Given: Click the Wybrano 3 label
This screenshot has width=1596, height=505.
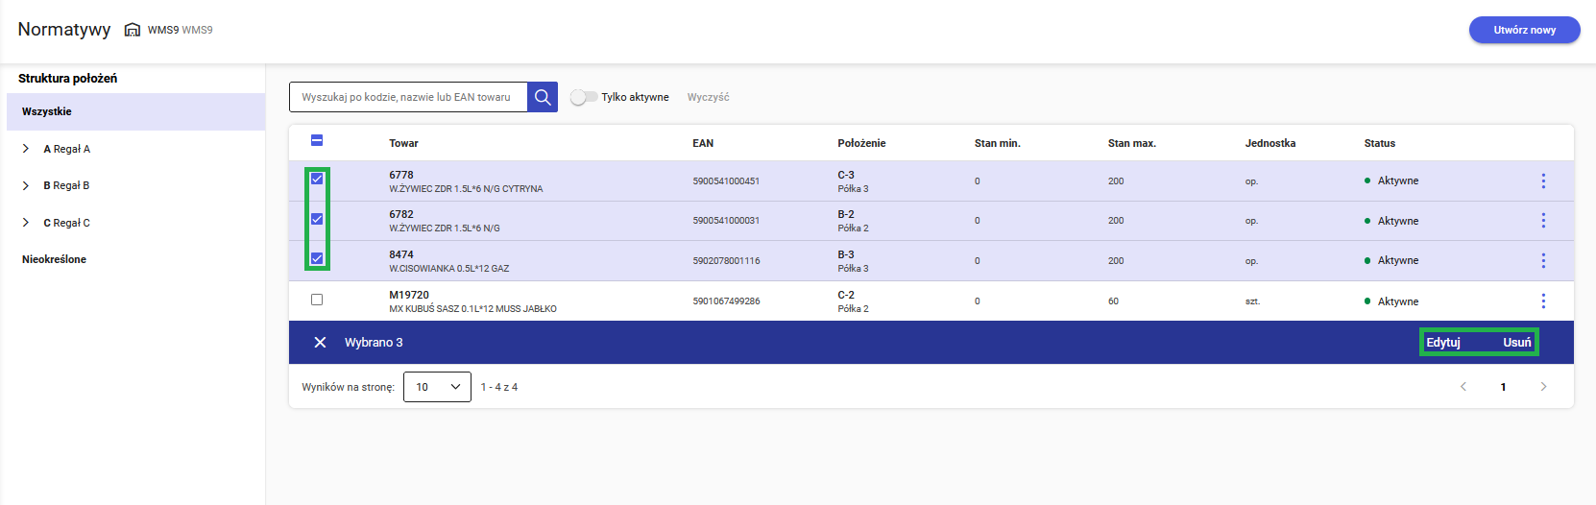Looking at the screenshot, I should point(374,343).
